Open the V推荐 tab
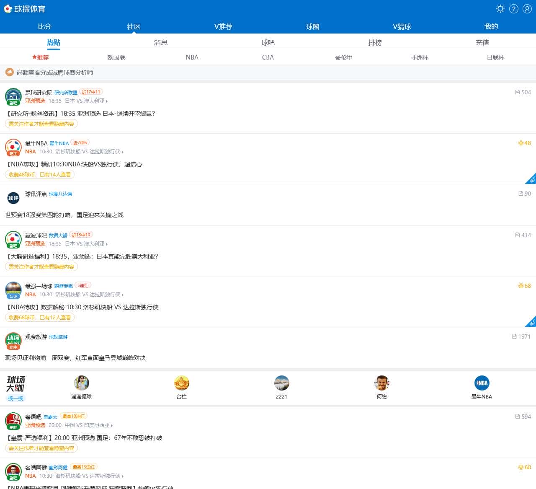 (223, 26)
